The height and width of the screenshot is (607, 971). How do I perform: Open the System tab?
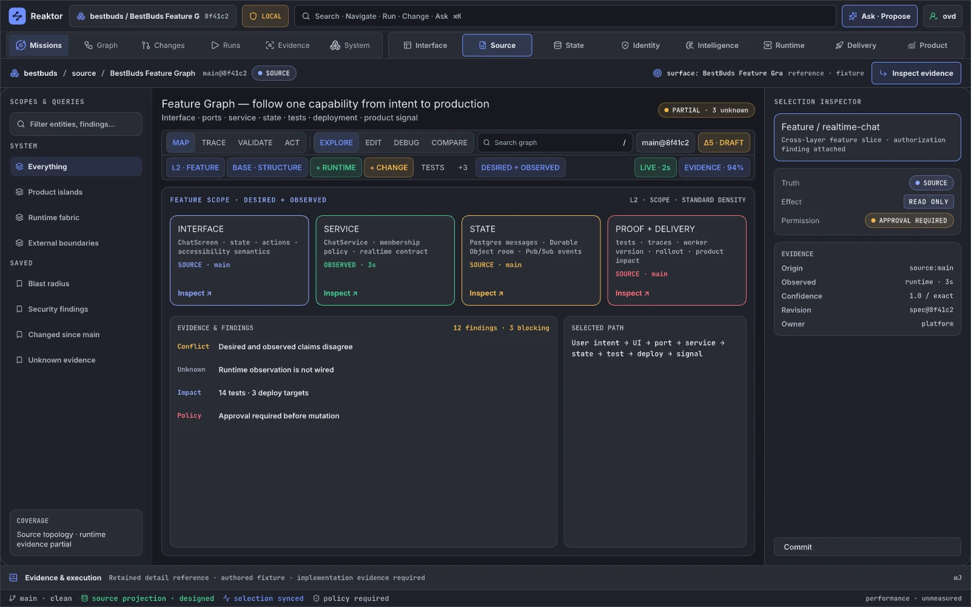pyautogui.click(x=350, y=45)
